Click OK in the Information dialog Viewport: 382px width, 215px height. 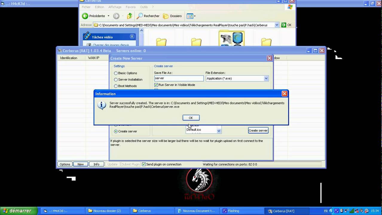pyautogui.click(x=191, y=118)
